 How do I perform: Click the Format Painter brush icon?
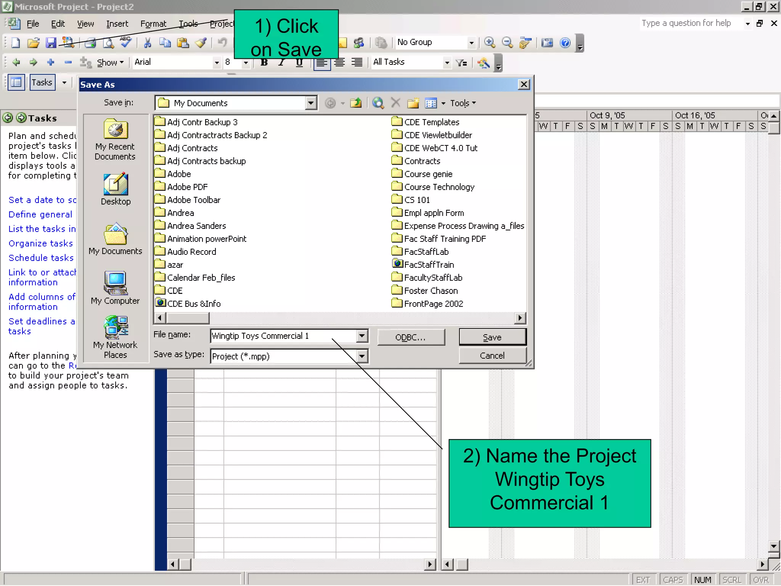point(201,43)
